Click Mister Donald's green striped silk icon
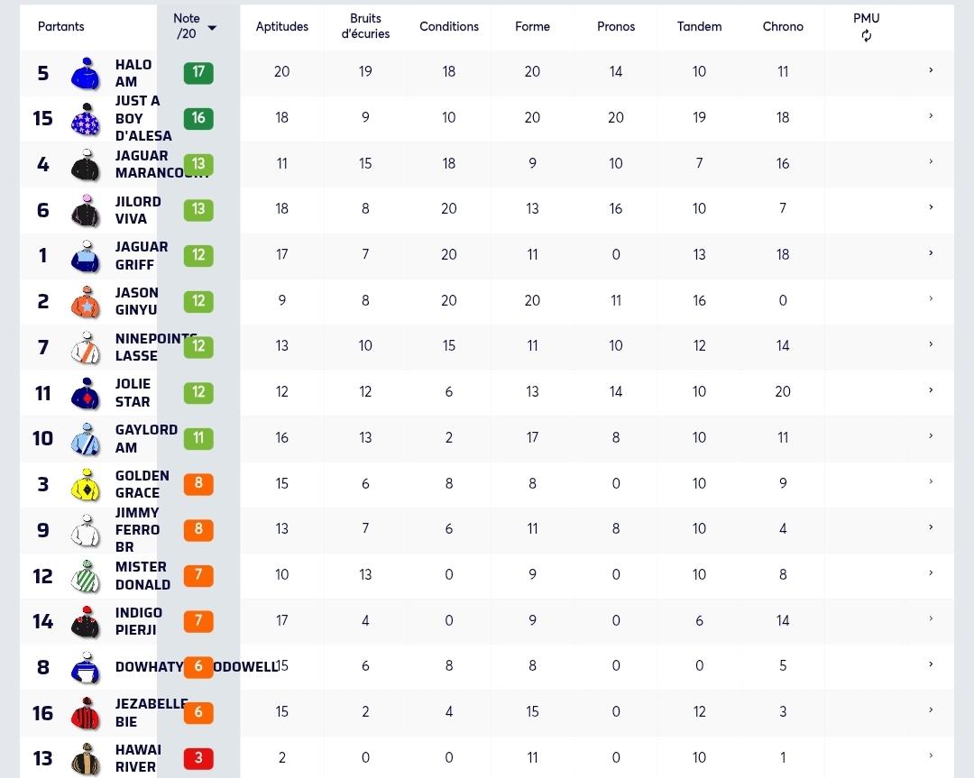The width and height of the screenshot is (974, 778). coord(86,576)
